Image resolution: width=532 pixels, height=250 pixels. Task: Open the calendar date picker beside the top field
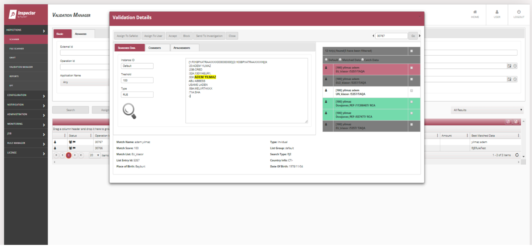[x=510, y=66]
